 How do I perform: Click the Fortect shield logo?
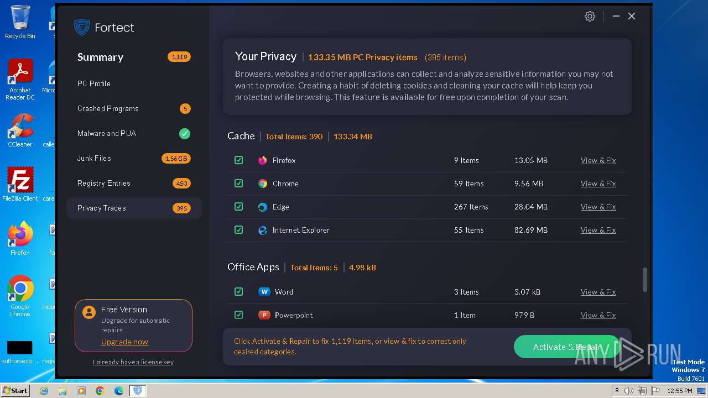[x=82, y=27]
